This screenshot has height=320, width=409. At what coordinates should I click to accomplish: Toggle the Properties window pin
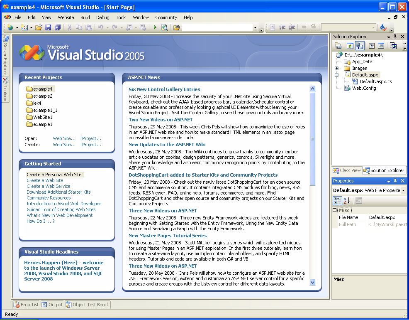[x=394, y=181]
